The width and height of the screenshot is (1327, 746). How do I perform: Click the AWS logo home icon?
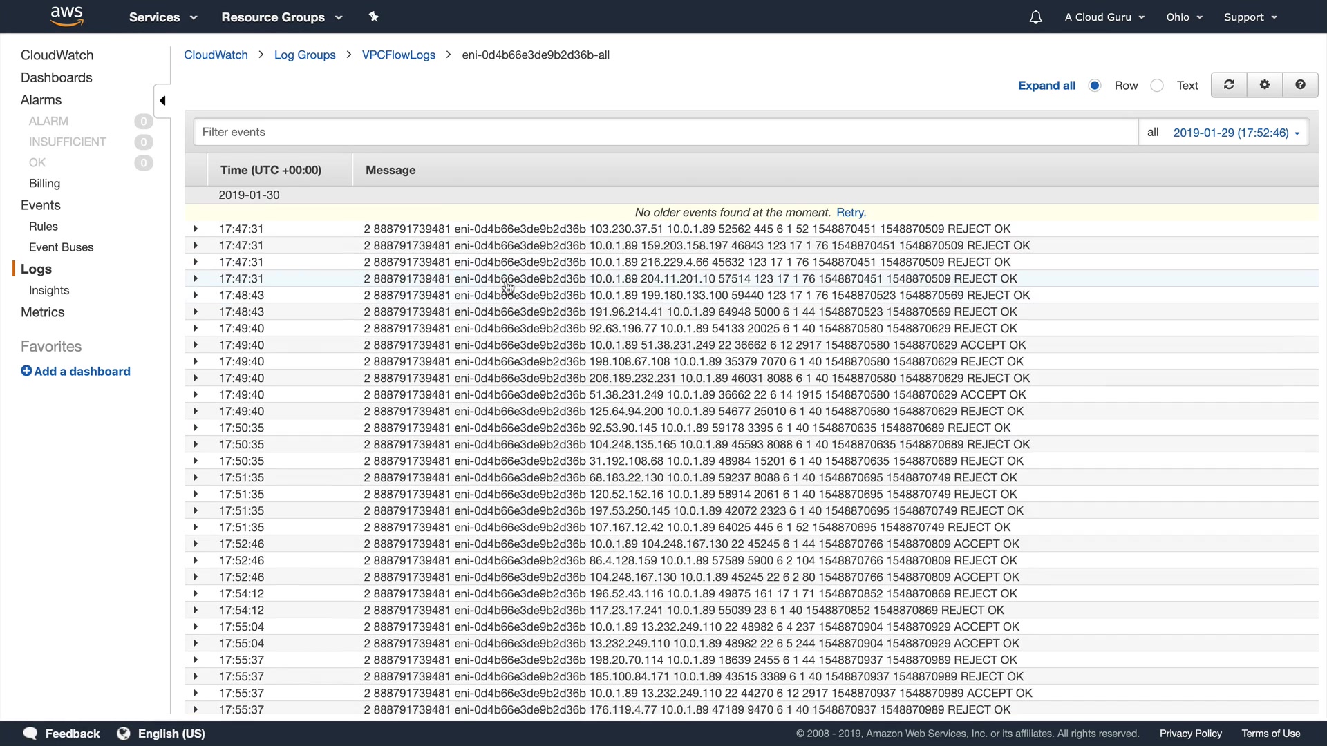point(66,17)
